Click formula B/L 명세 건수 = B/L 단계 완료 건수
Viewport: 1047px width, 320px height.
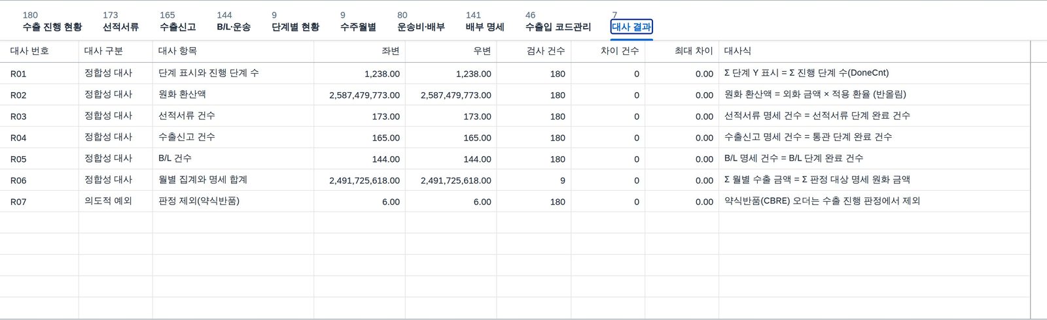pos(874,159)
